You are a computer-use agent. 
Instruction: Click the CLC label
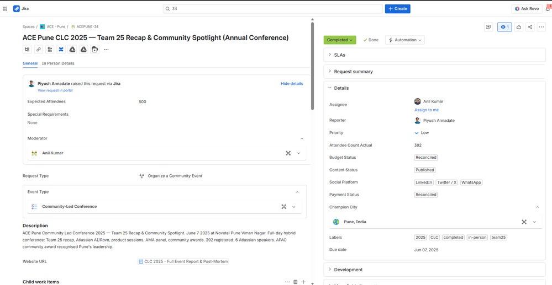434,238
